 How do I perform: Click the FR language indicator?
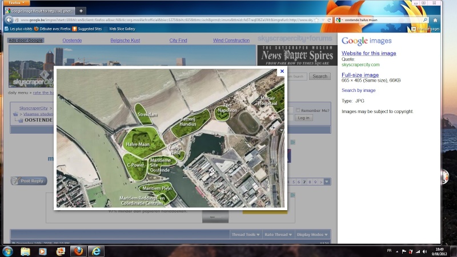tap(389, 251)
